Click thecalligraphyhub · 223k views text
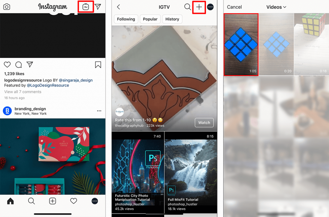The image size is (329, 217). [139, 126]
